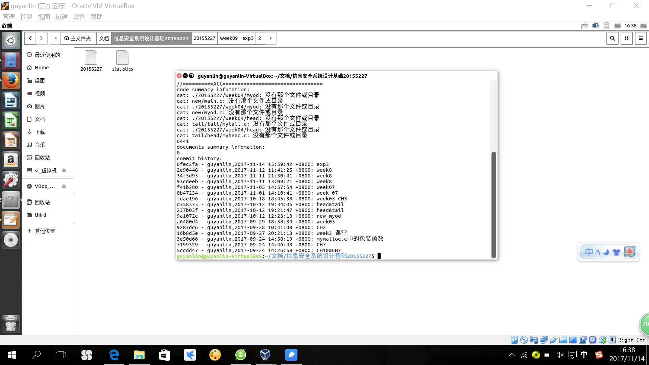Navigate to folder 2 breadcrumb

(x=260, y=38)
